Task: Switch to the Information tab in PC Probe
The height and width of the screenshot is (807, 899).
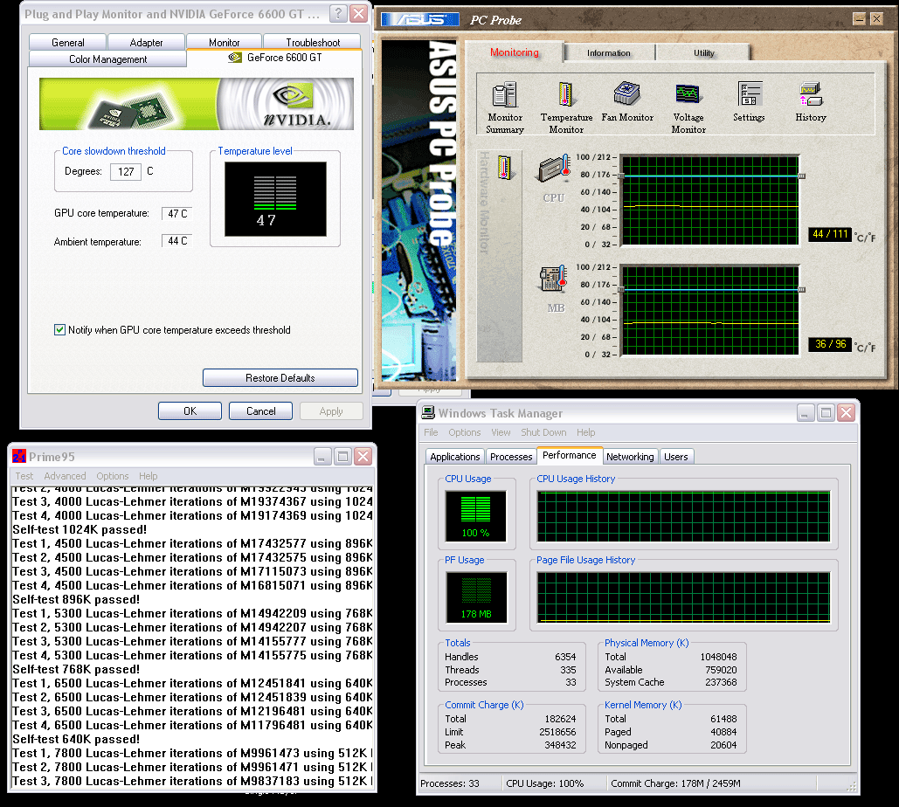Action: pyautogui.click(x=609, y=52)
